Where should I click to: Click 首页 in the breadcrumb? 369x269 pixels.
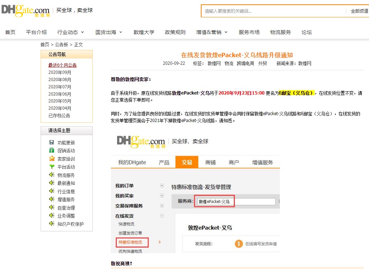point(45,45)
